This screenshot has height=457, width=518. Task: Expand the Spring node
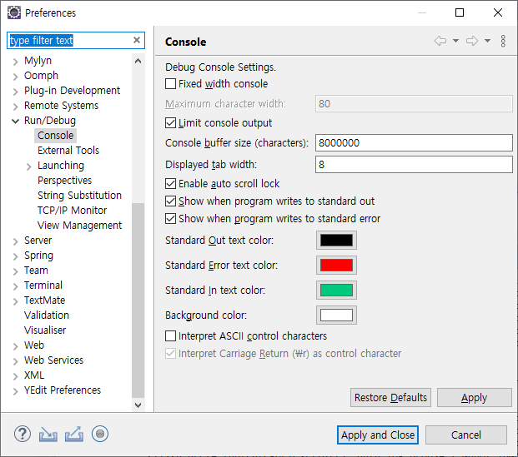pos(15,256)
